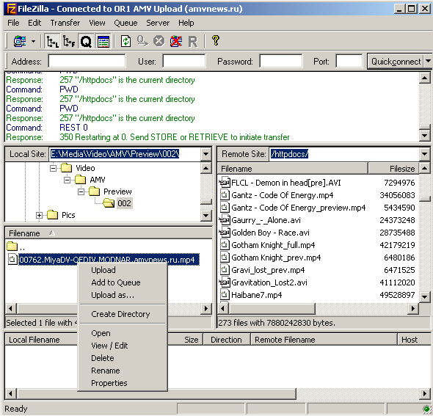Screen dimensions: 433x416
Task: Collapse the Preview folder in local tree
Action: click(x=81, y=191)
